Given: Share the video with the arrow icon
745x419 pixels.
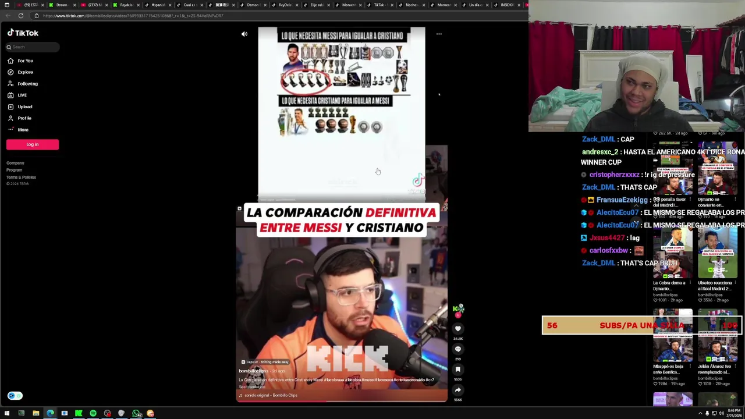Looking at the screenshot, I should coord(458,390).
